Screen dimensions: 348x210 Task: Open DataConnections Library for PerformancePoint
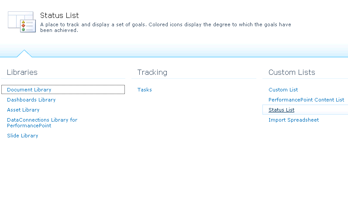click(x=42, y=122)
